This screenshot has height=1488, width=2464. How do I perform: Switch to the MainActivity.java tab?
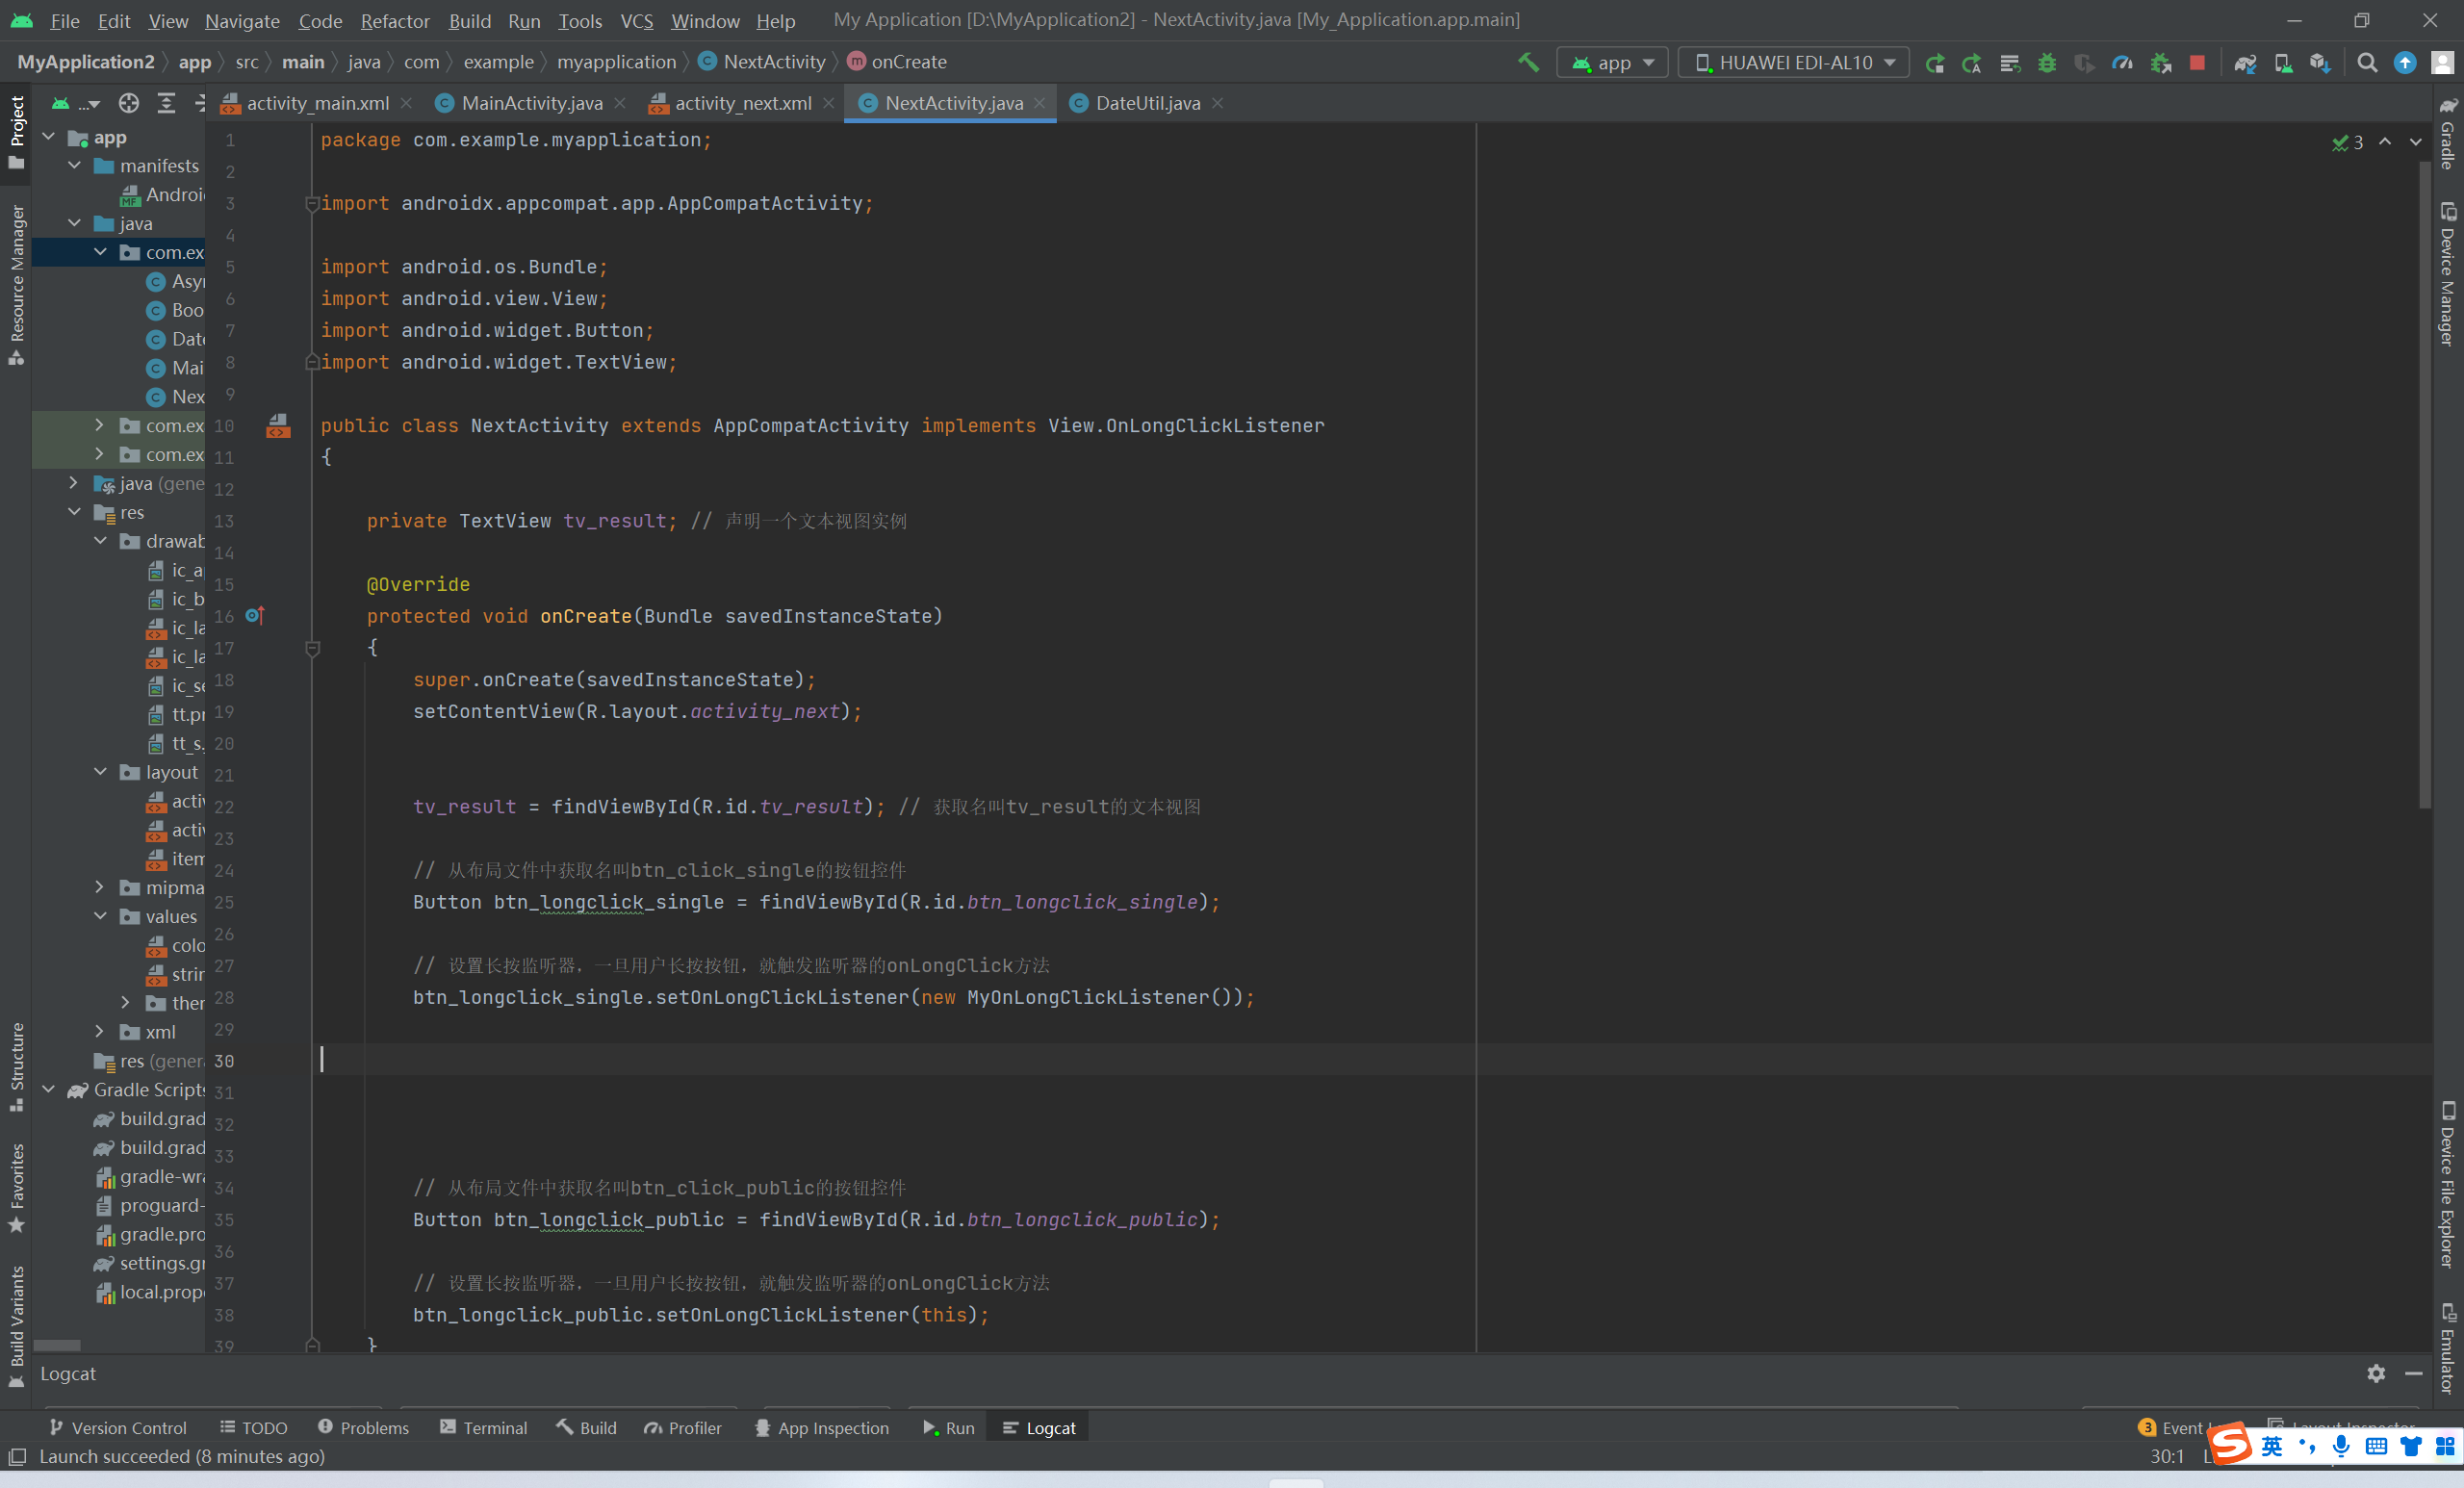531,103
